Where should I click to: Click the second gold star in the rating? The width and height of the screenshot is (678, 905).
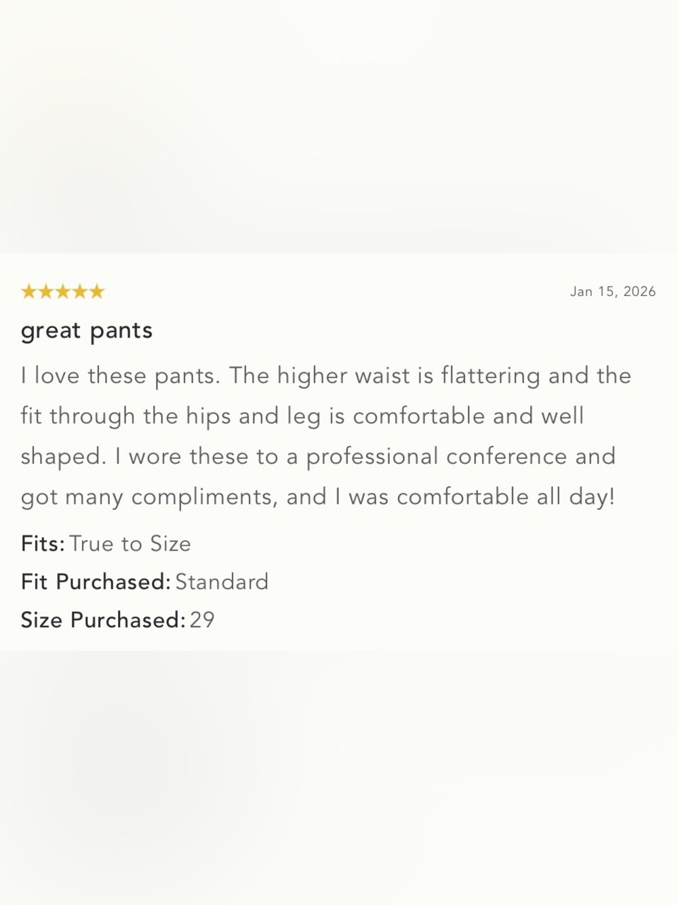coord(46,292)
